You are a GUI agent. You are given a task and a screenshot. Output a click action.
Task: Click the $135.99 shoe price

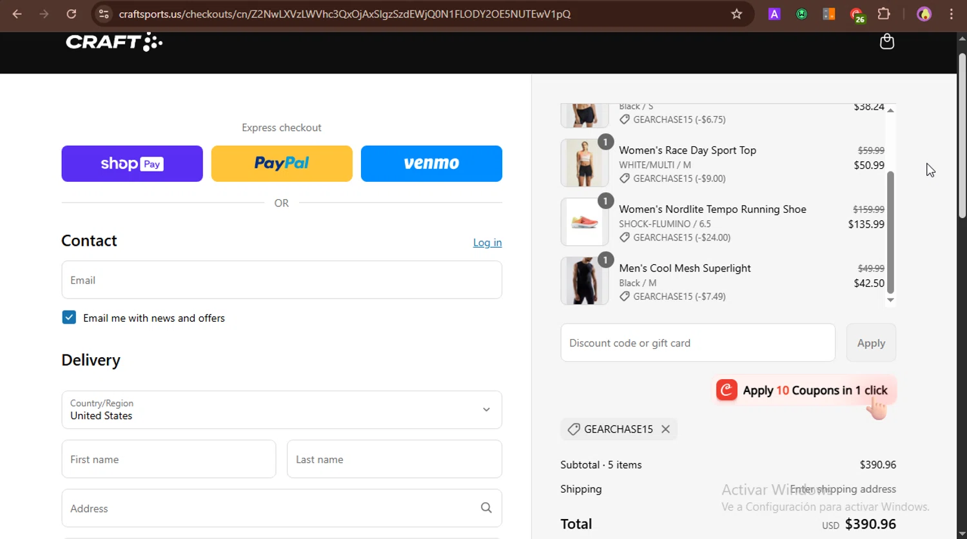[x=866, y=224]
